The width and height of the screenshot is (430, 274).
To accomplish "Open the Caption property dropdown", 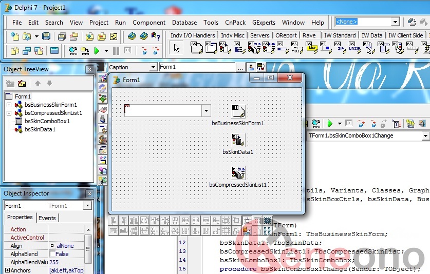I will [153, 67].
